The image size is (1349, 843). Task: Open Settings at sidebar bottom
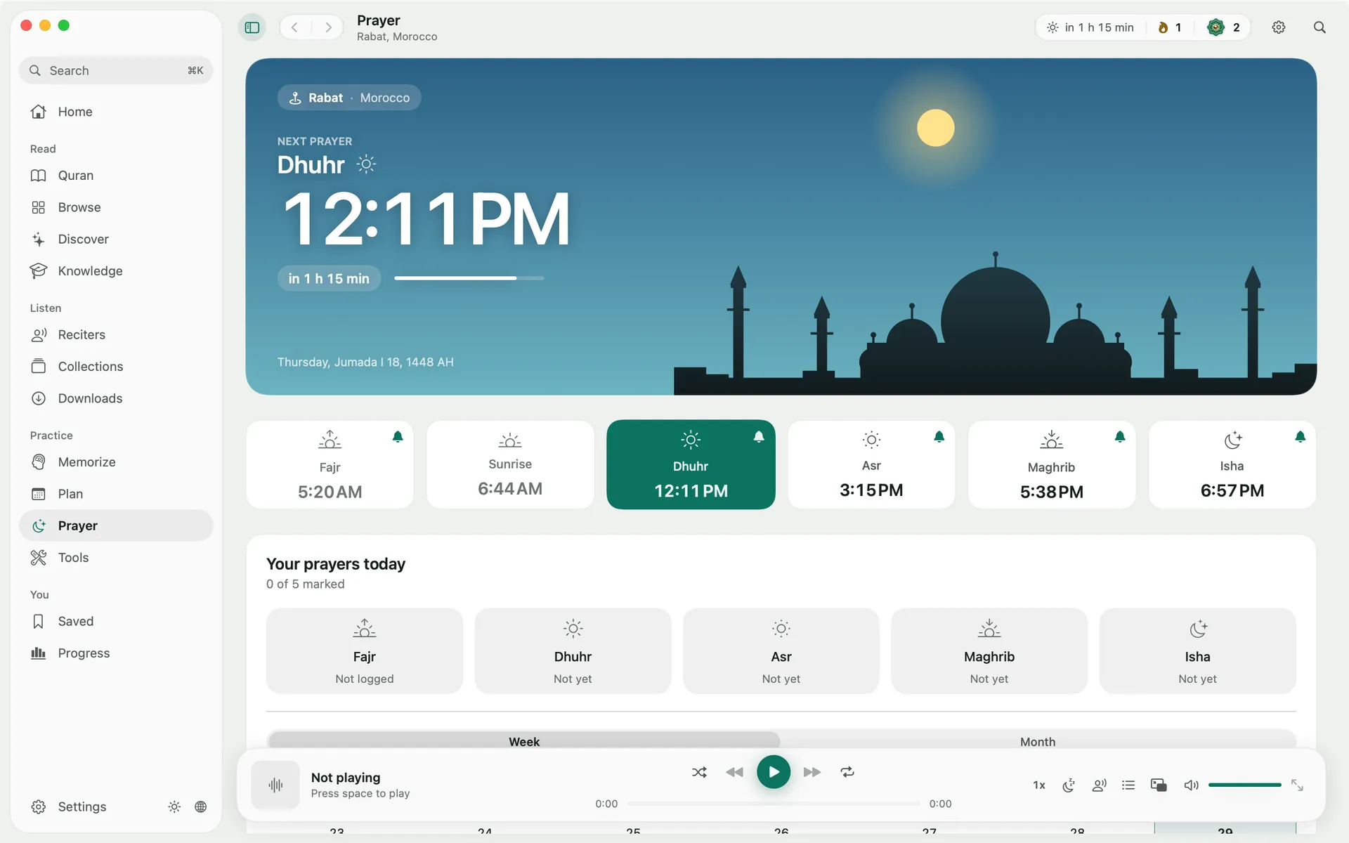pos(69,806)
